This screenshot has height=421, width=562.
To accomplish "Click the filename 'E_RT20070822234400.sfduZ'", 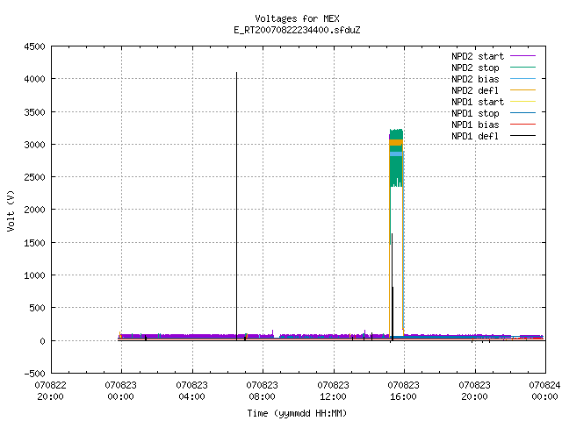I will pos(297,30).
